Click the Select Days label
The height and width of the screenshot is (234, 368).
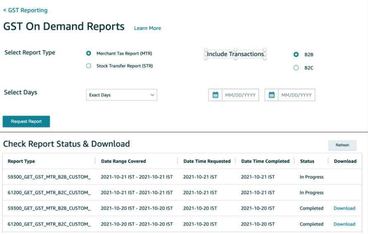21,92
